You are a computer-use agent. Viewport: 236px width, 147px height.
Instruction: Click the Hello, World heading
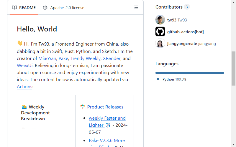[37, 29]
